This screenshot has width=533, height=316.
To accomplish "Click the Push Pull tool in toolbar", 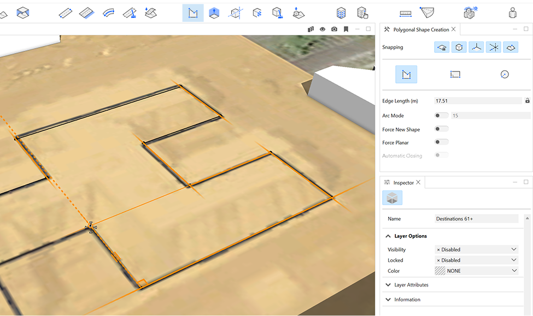I will 214,13.
